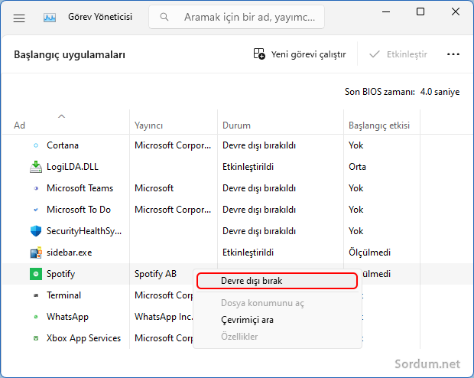Click the LogiLDA.DLL icon
The width and height of the screenshot is (474, 378).
(36, 167)
